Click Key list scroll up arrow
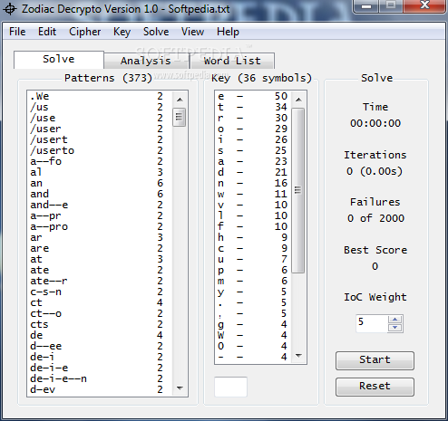 tap(298, 100)
